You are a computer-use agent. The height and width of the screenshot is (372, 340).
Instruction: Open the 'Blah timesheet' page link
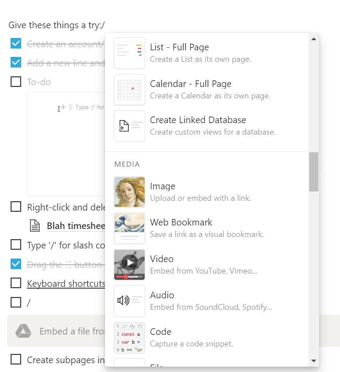[75, 226]
